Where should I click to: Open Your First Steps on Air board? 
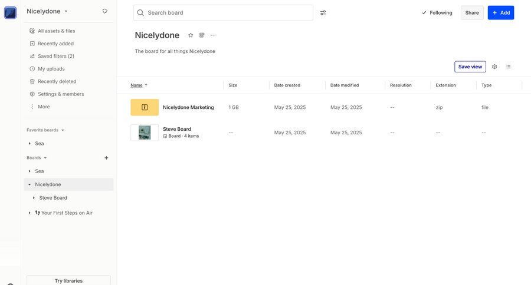coord(64,213)
